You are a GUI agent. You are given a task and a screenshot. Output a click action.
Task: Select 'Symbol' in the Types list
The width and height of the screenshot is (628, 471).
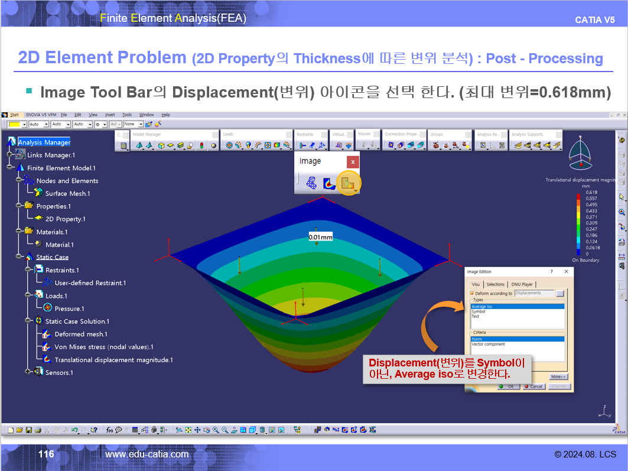point(478,311)
